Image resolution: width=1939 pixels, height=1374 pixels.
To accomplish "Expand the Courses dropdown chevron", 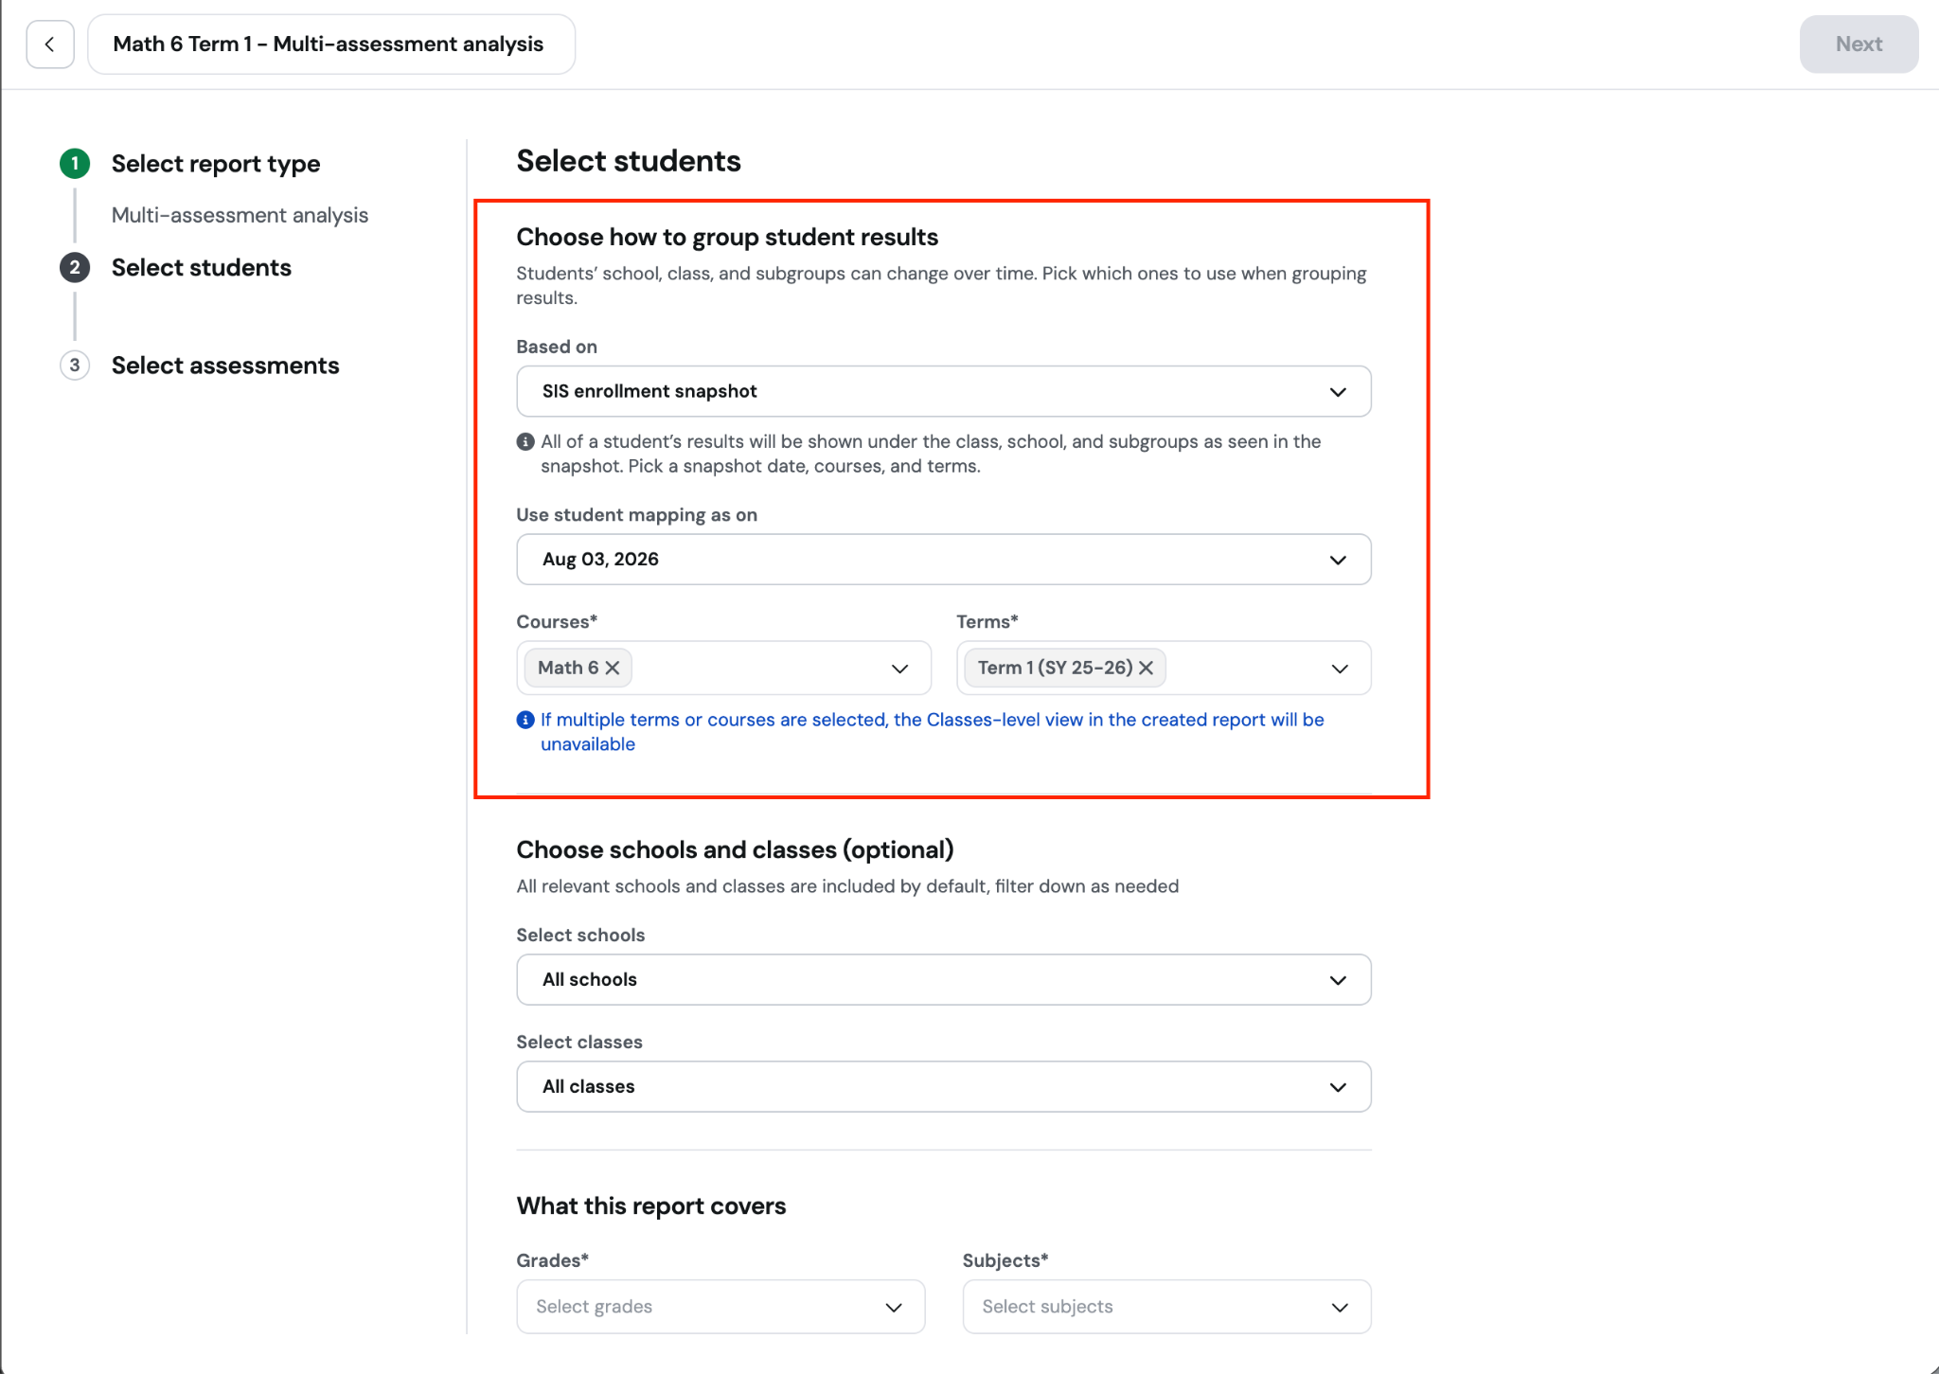I will [x=899, y=669].
